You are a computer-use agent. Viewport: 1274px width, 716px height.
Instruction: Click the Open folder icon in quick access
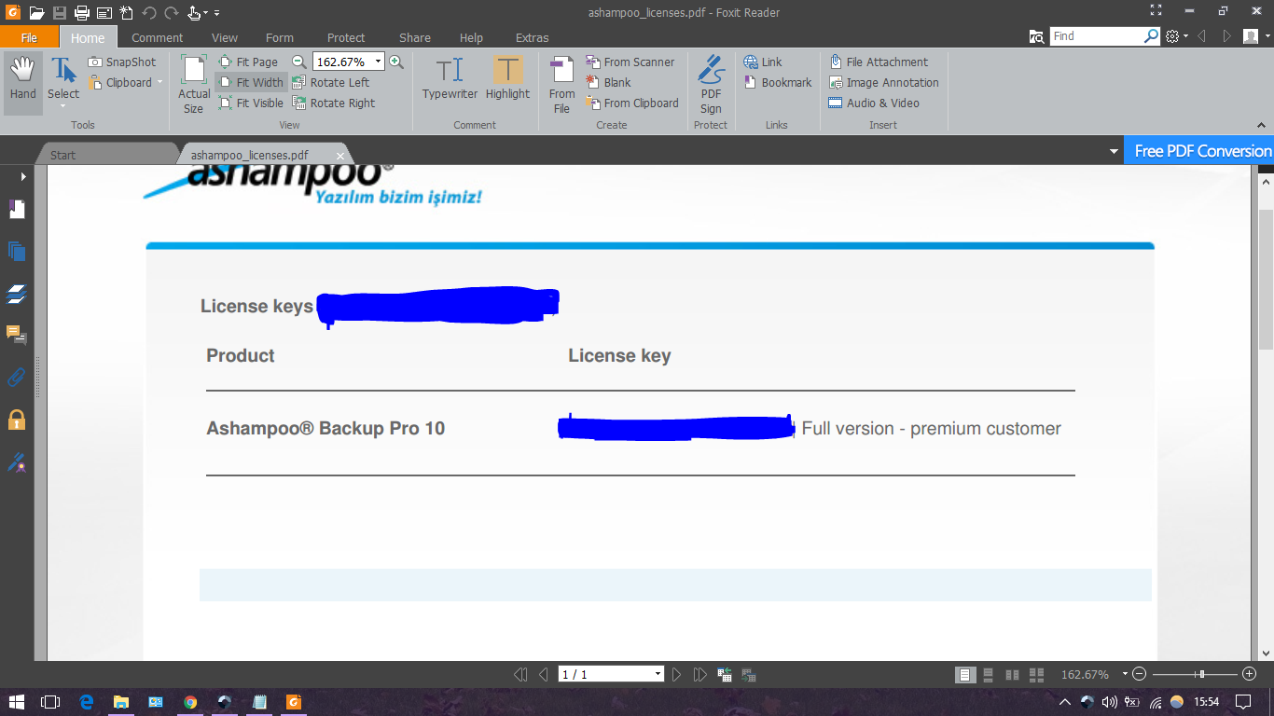(x=36, y=13)
